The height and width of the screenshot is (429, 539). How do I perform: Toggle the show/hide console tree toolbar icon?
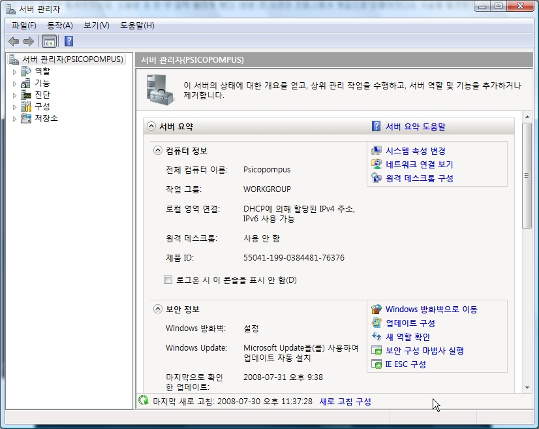[49, 42]
